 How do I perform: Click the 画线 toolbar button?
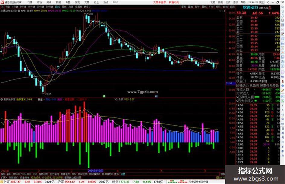pos(204,7)
